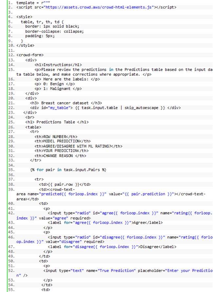
Task: Click the opening <style> tag line
Action: [24, 17]
